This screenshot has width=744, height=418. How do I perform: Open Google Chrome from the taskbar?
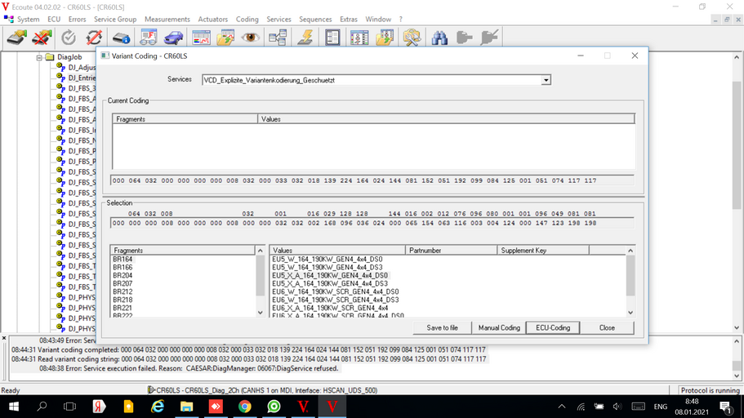pos(245,407)
